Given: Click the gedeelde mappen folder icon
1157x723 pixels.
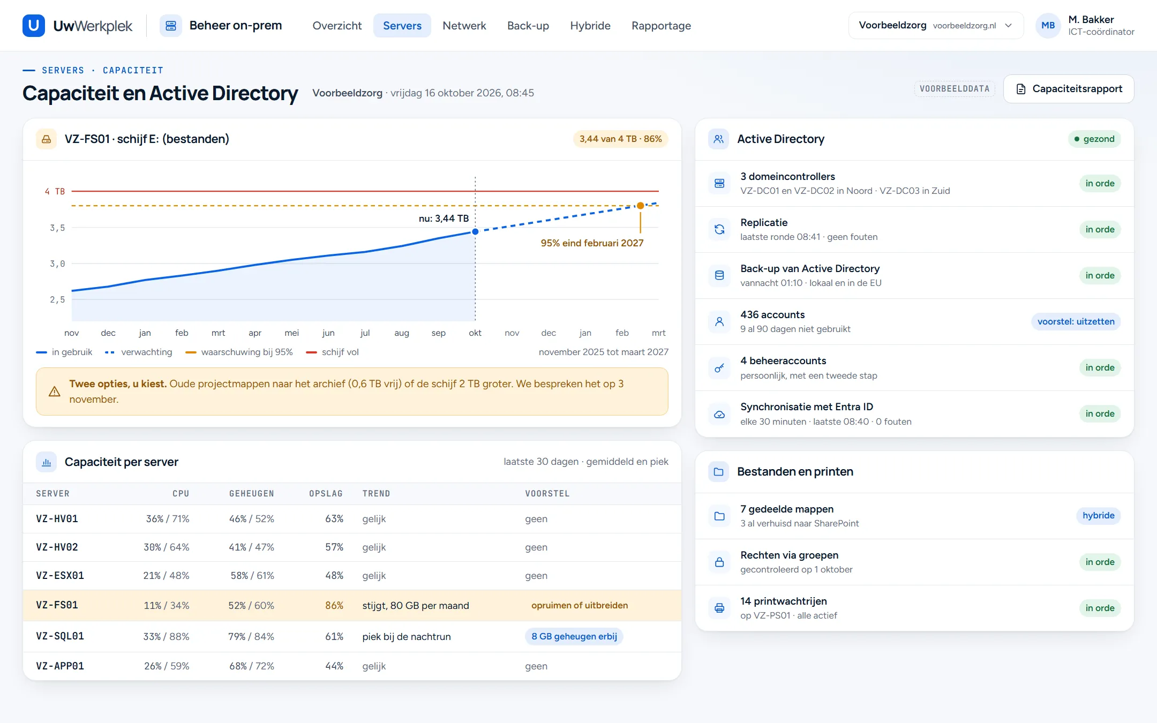Looking at the screenshot, I should click(719, 516).
